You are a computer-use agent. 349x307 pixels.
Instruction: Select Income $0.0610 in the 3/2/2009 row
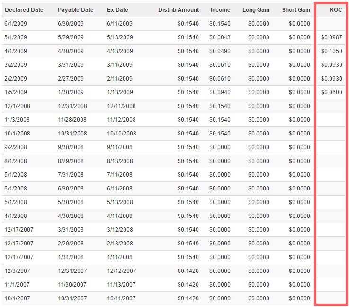(x=220, y=65)
